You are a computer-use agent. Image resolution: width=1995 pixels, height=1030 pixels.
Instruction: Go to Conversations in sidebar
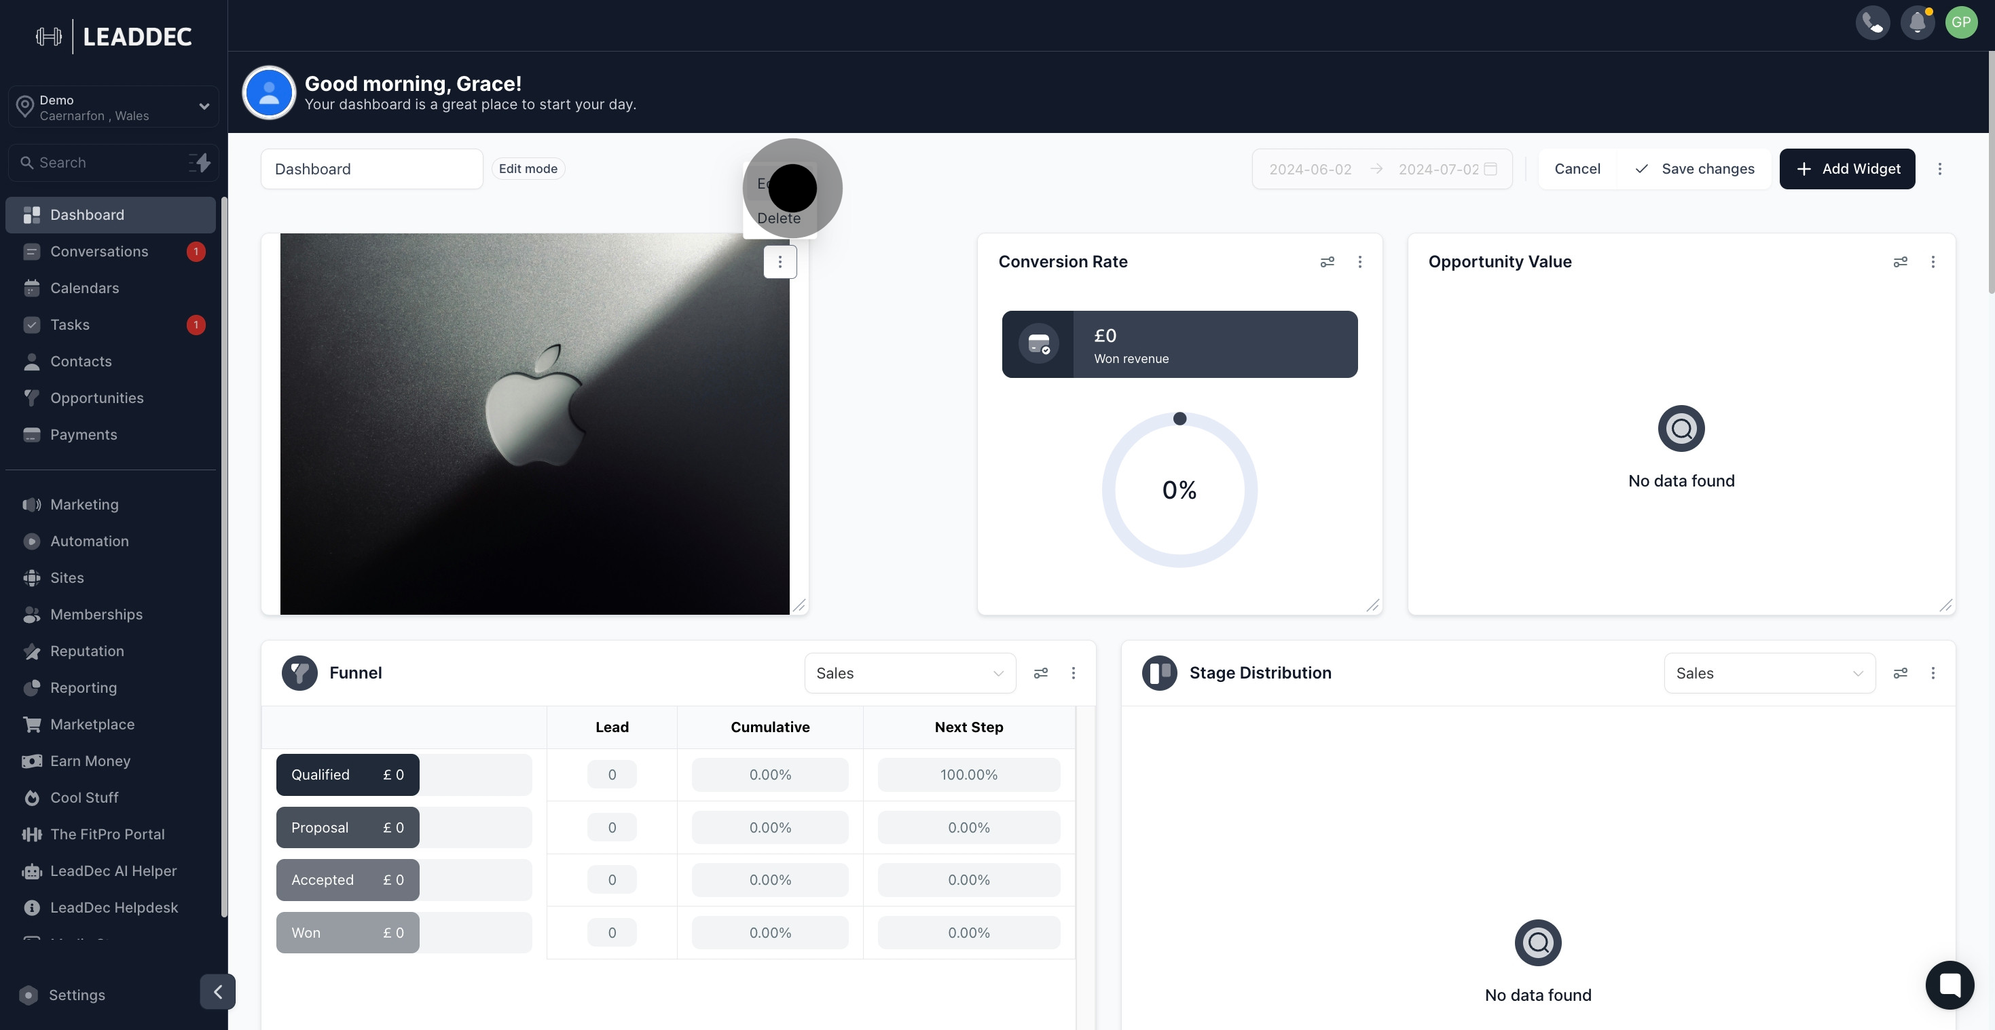point(111,252)
